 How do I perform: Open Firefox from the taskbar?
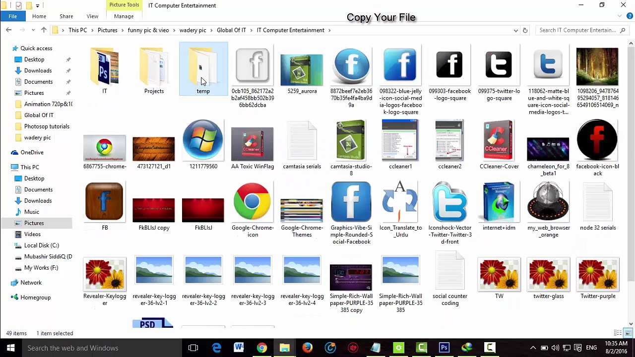point(308,348)
